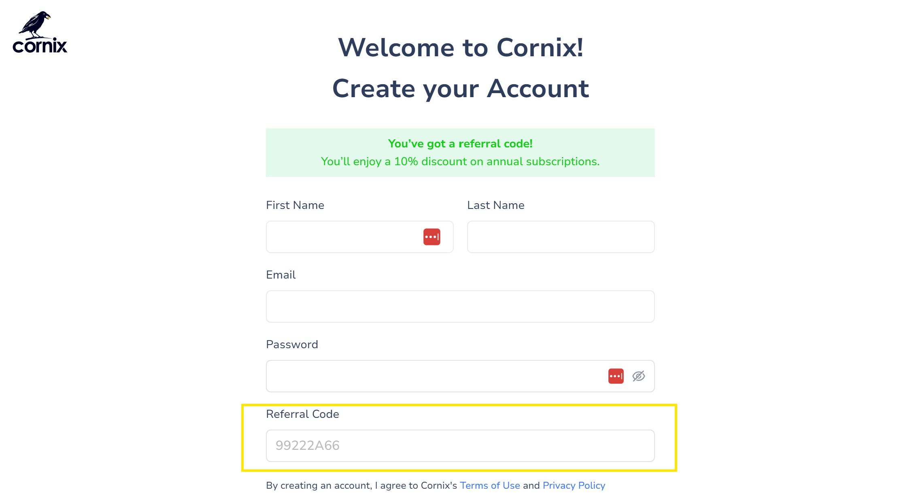Click the Last Name label

pos(496,205)
